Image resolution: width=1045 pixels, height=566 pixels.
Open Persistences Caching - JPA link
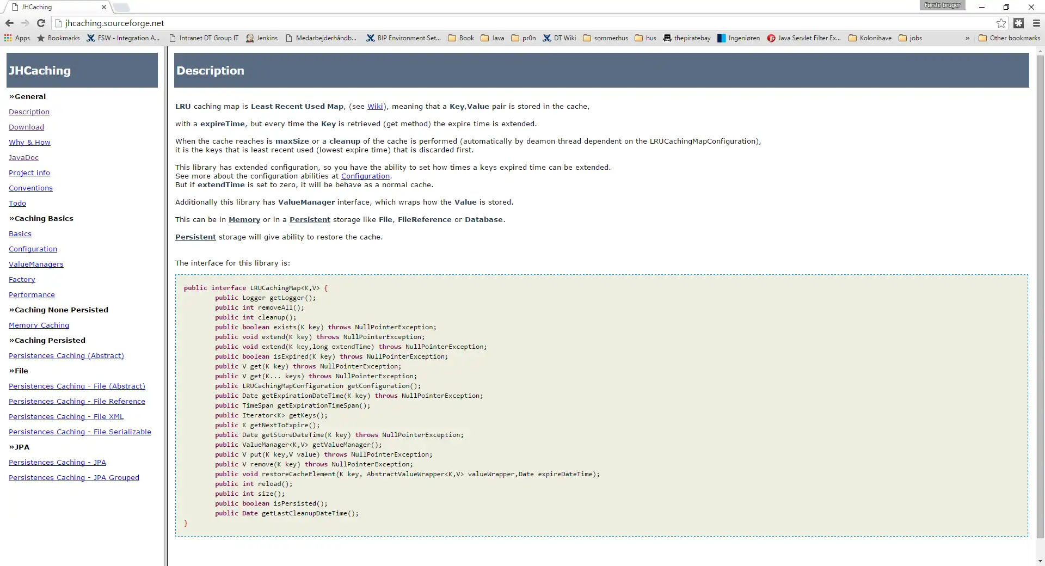[x=57, y=462]
